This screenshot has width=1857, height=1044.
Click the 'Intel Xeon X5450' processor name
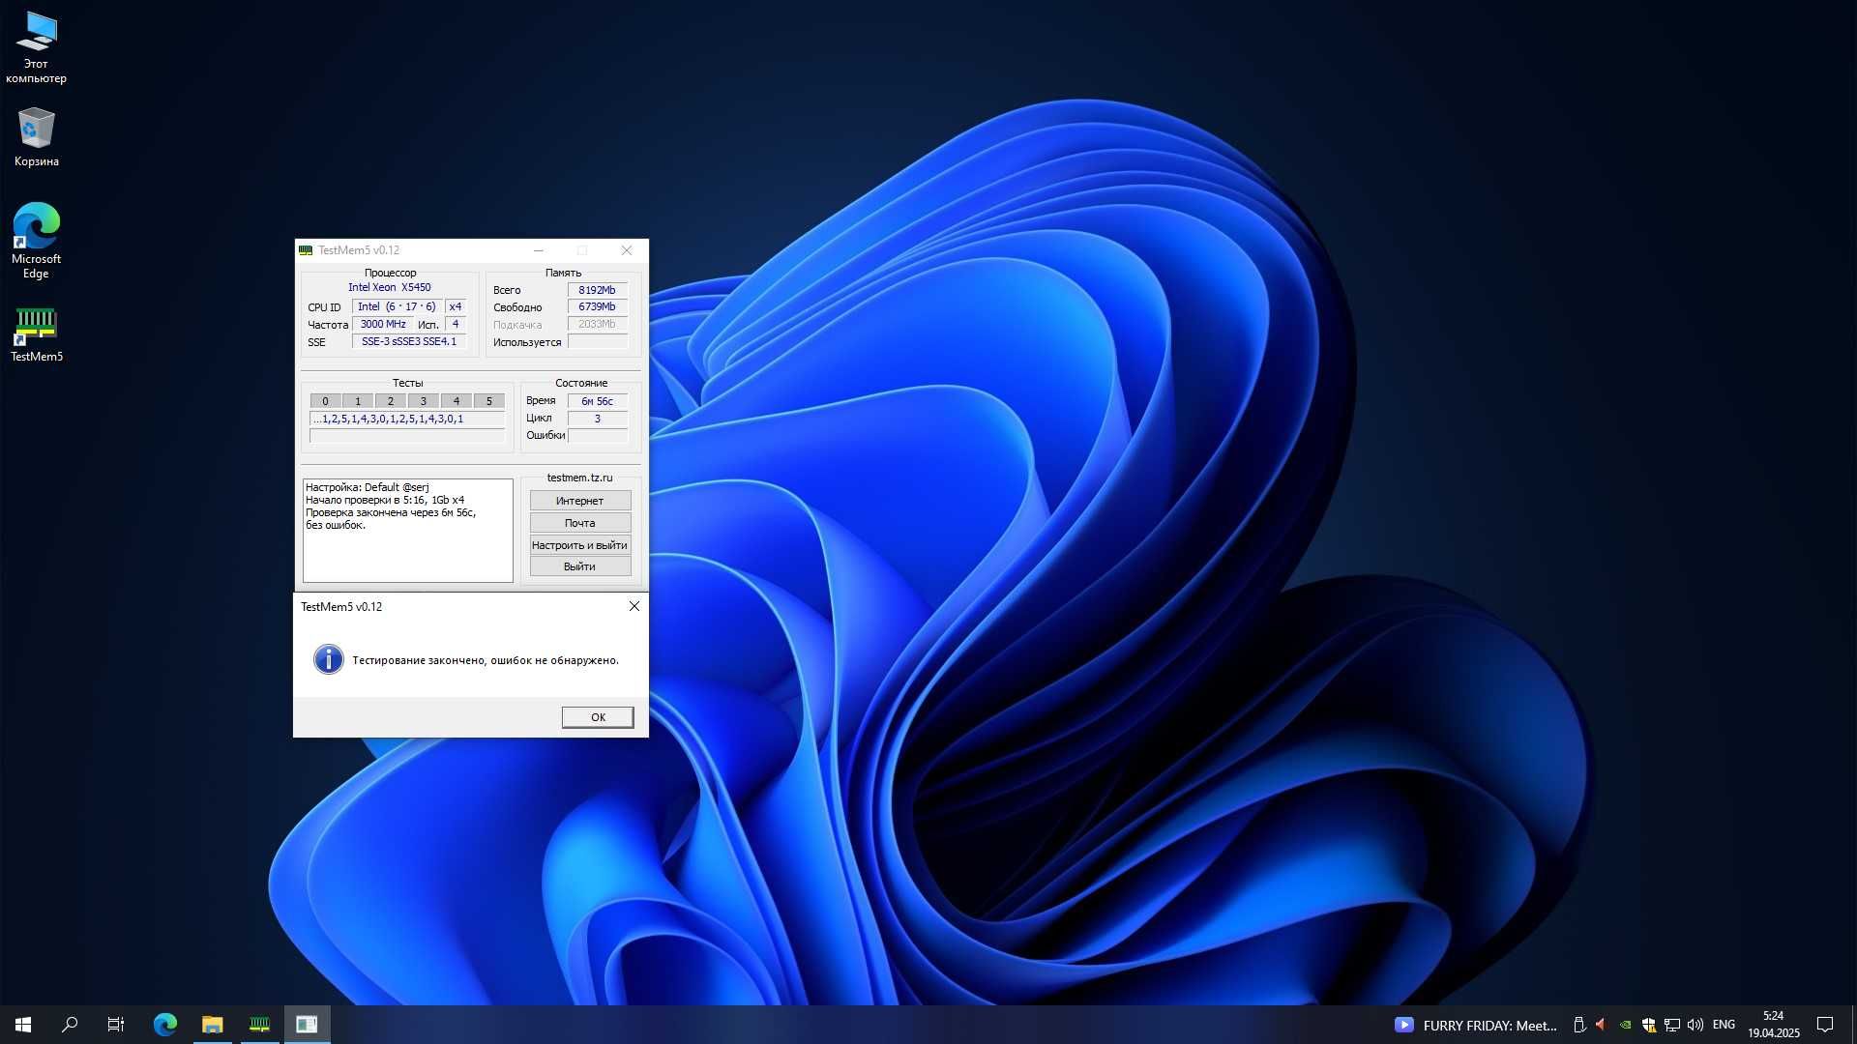[x=390, y=287]
